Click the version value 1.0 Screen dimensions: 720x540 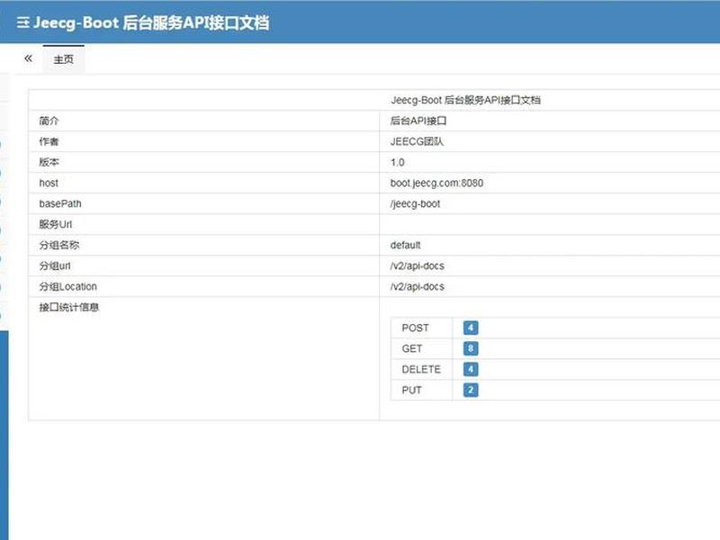397,162
